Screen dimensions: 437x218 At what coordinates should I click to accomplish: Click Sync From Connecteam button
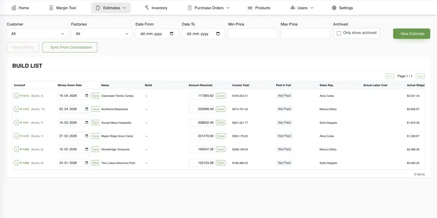coord(70,47)
